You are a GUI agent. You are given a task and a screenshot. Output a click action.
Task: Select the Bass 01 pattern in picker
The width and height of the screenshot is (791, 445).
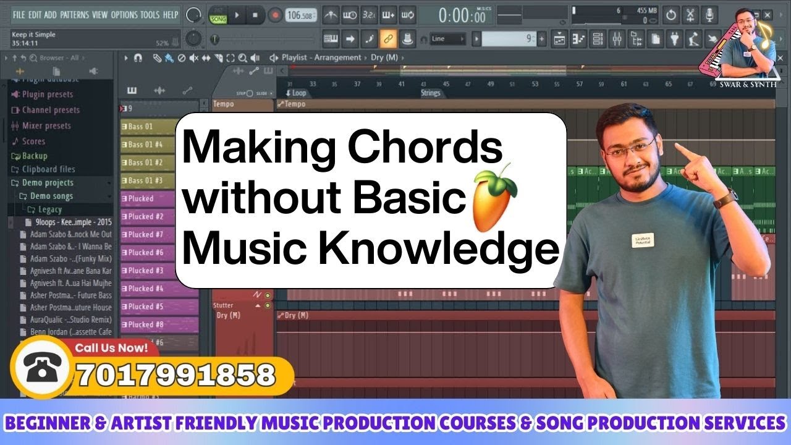[x=148, y=126]
